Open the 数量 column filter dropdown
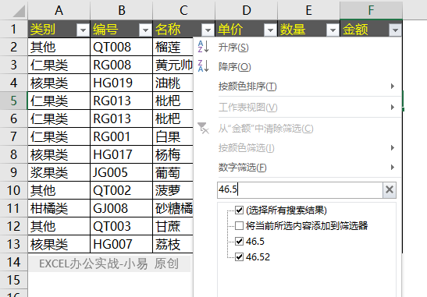This screenshot has height=297, width=427. [x=333, y=30]
